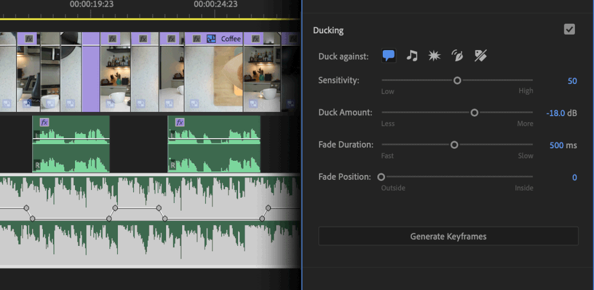
Task: Select Dialogue speech bubble as duck target
Action: click(389, 56)
